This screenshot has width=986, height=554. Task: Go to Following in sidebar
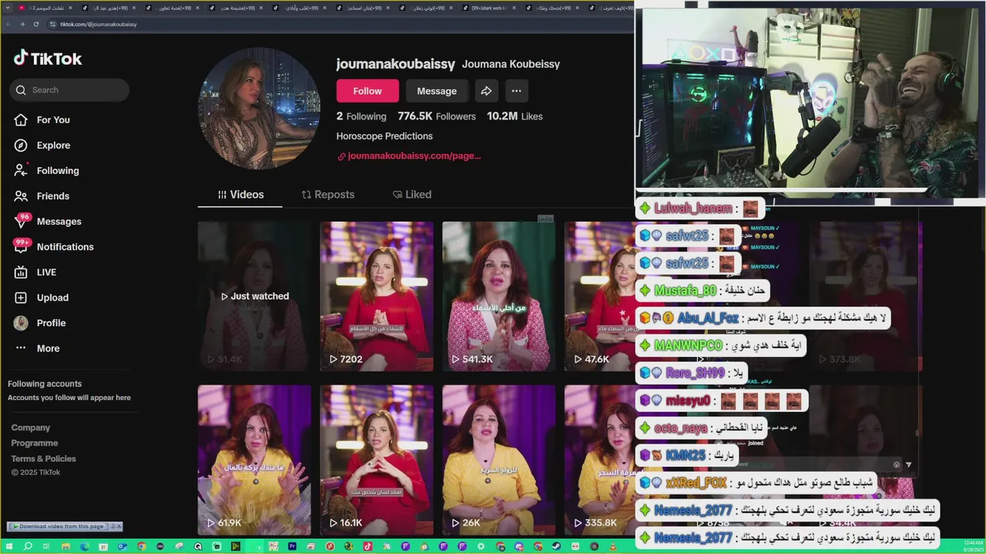click(58, 171)
